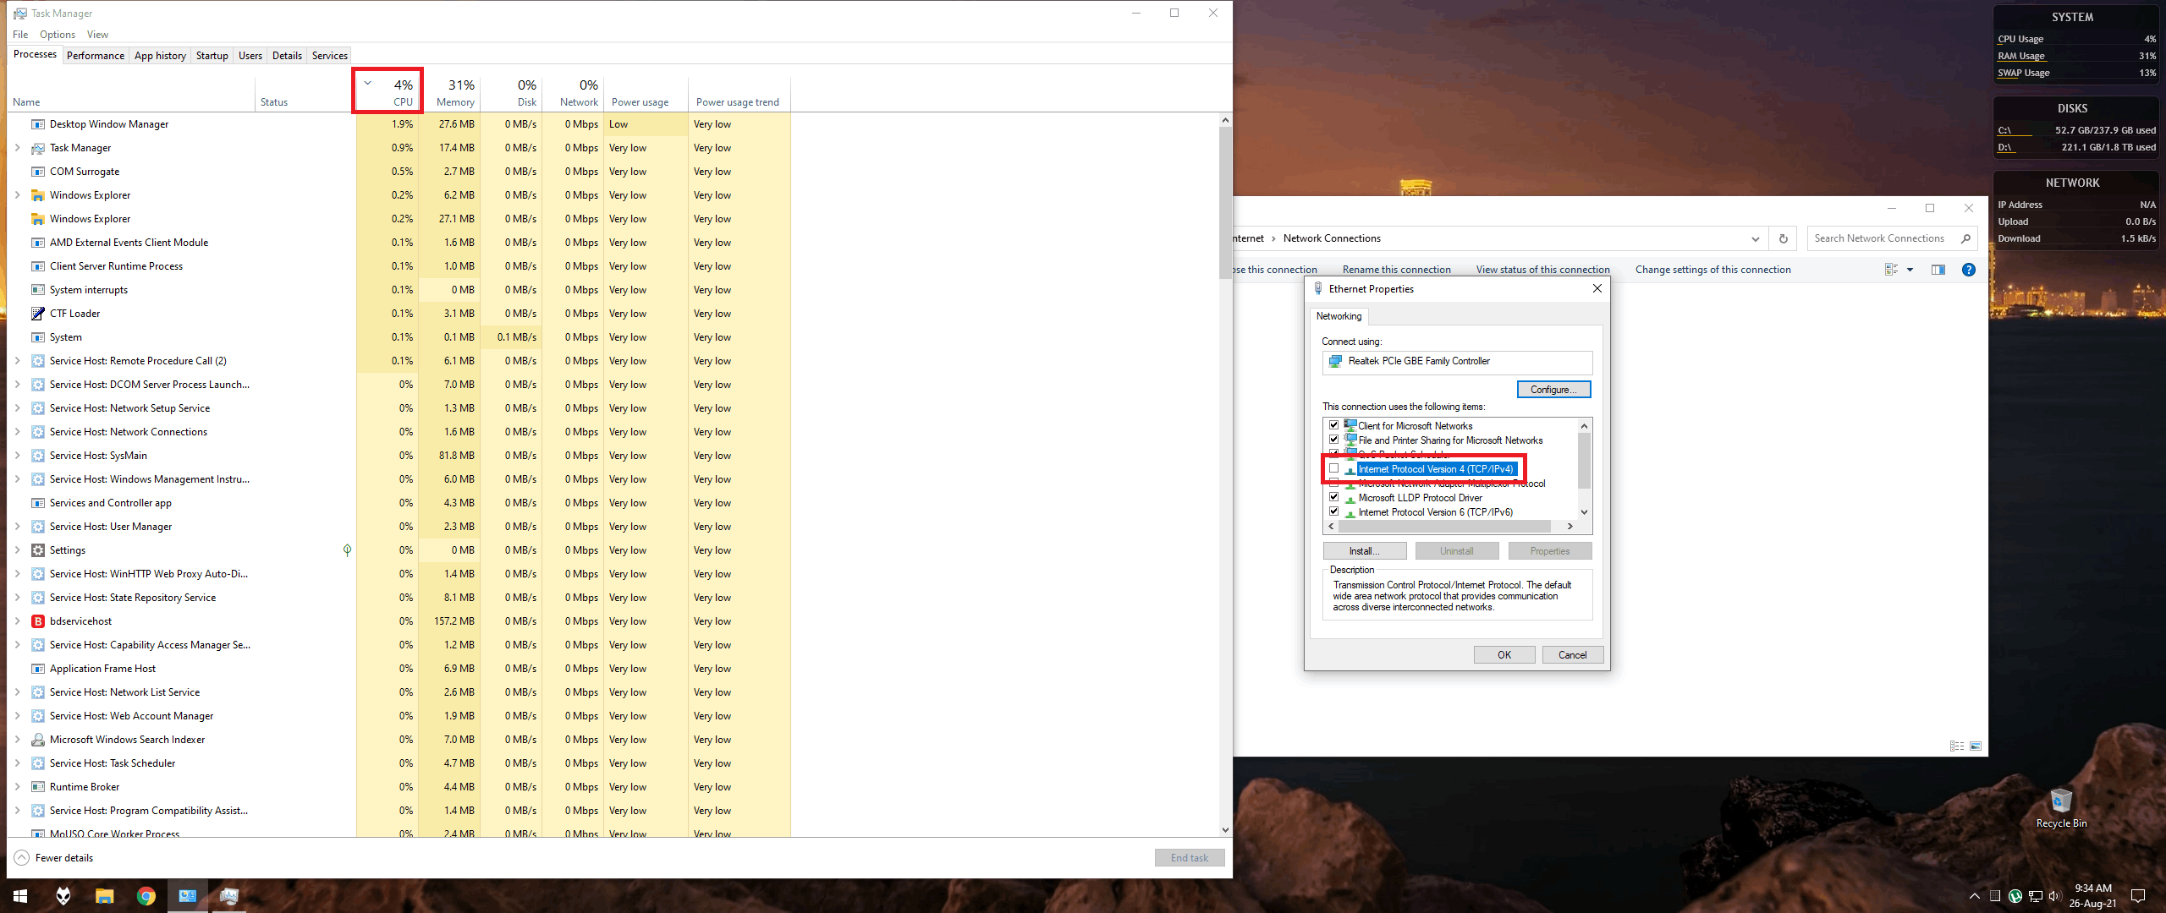Click the Task Manager process row icon

coord(37,148)
